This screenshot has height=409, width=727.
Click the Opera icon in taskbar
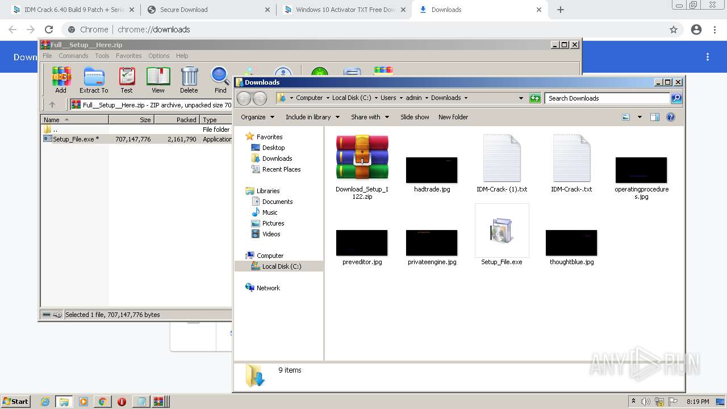[x=122, y=402]
